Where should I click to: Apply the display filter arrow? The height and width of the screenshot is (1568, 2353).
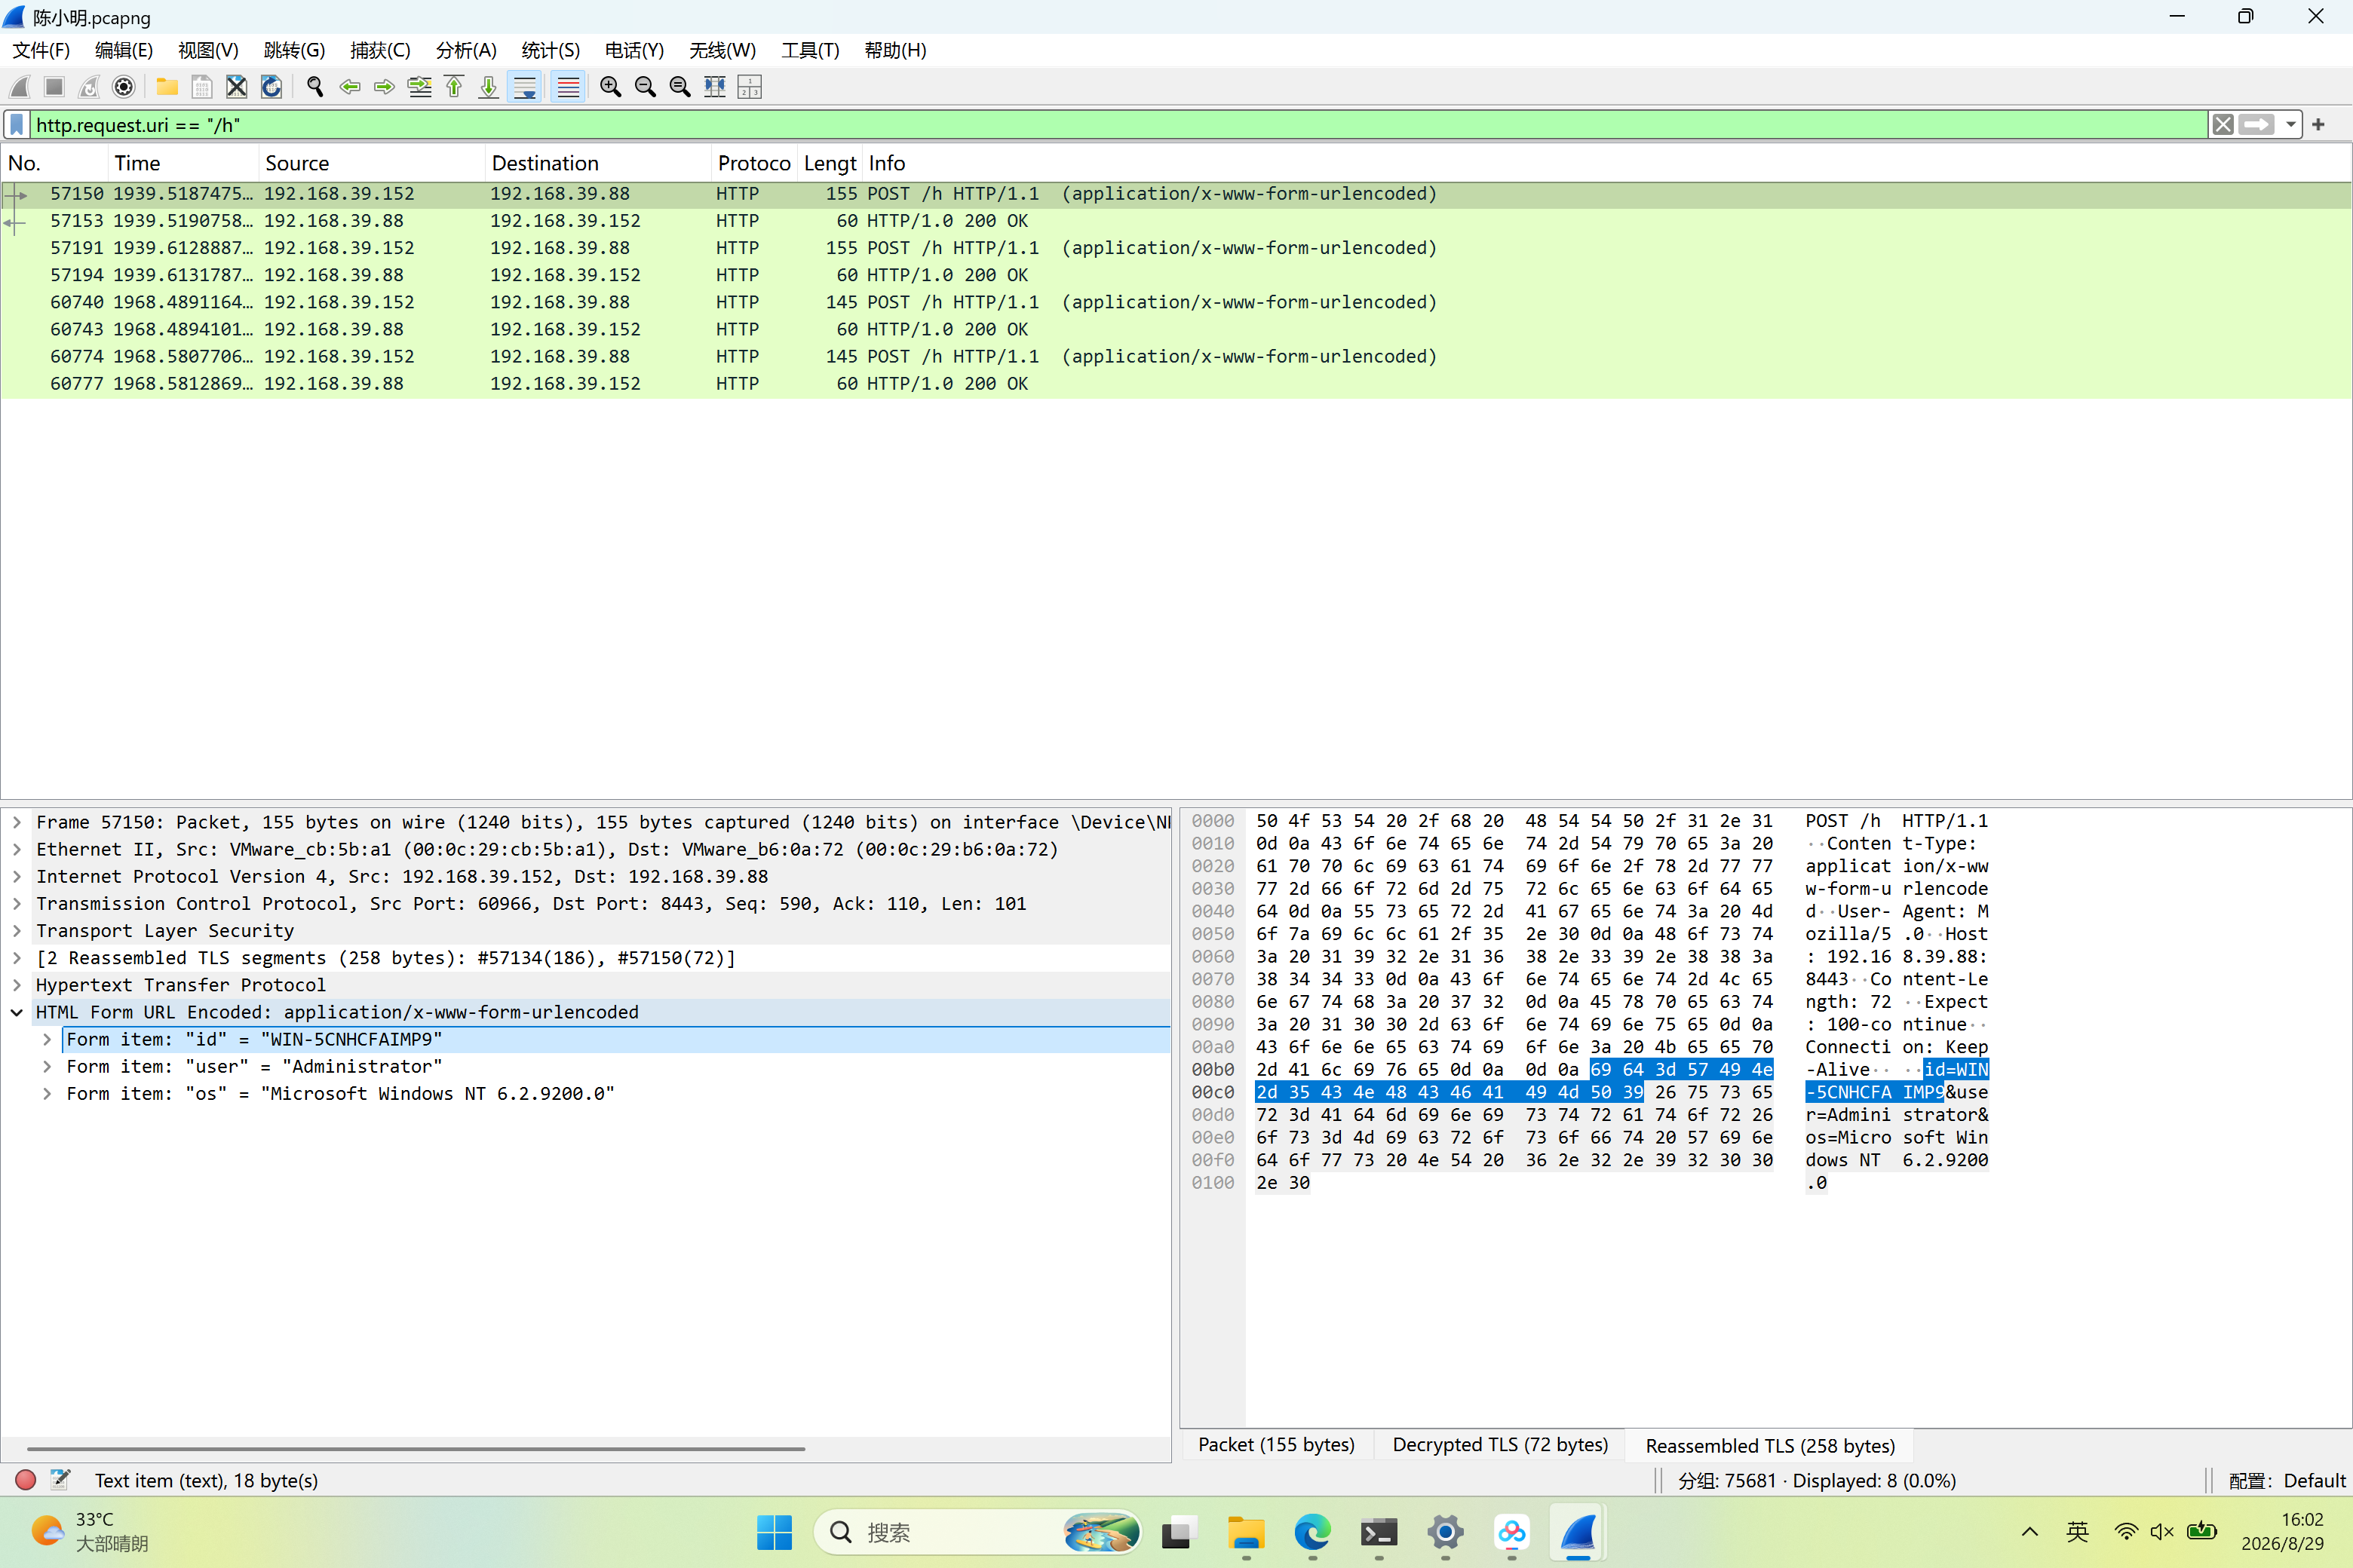[x=2256, y=125]
